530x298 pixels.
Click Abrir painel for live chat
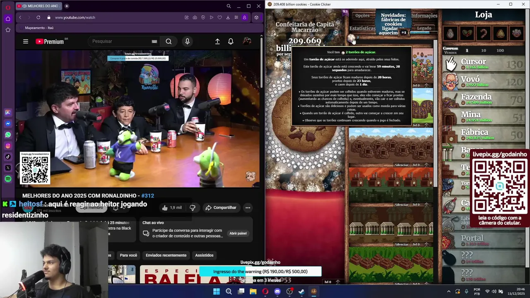coord(238,233)
